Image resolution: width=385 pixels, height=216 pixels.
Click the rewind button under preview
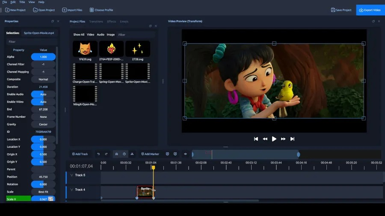(265, 139)
